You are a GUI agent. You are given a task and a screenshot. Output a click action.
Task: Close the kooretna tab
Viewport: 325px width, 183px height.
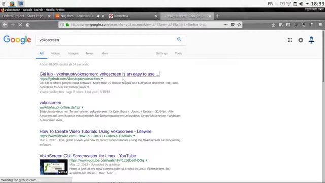(x=156, y=16)
